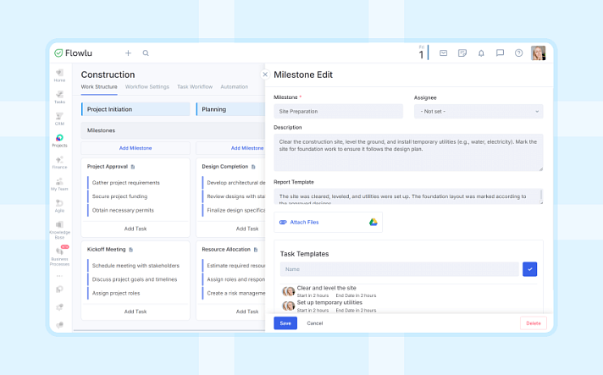Screen dimensions: 603x375
Task: Click the Delete button
Action: tap(534, 323)
